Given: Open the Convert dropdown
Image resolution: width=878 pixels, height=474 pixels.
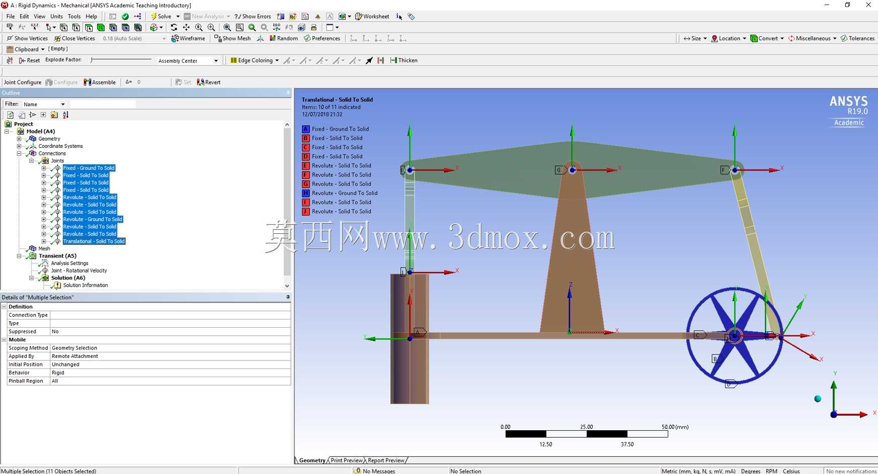Looking at the screenshot, I should pyautogui.click(x=767, y=38).
